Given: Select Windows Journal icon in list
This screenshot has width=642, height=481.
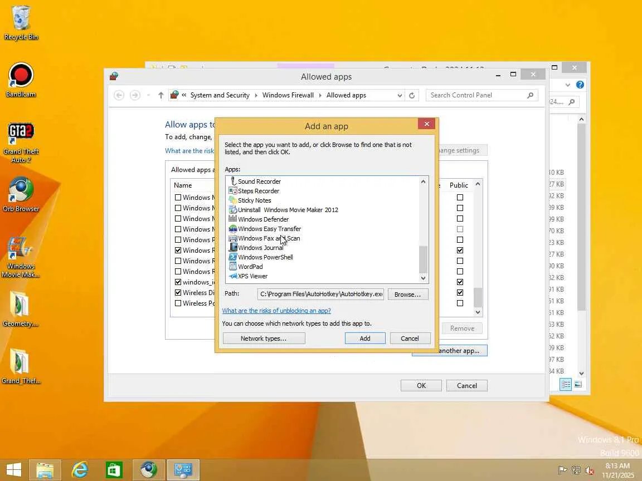Looking at the screenshot, I should (233, 247).
